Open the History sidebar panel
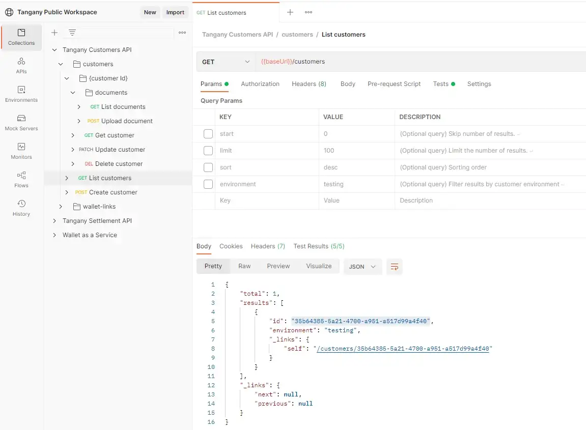 [x=21, y=208]
